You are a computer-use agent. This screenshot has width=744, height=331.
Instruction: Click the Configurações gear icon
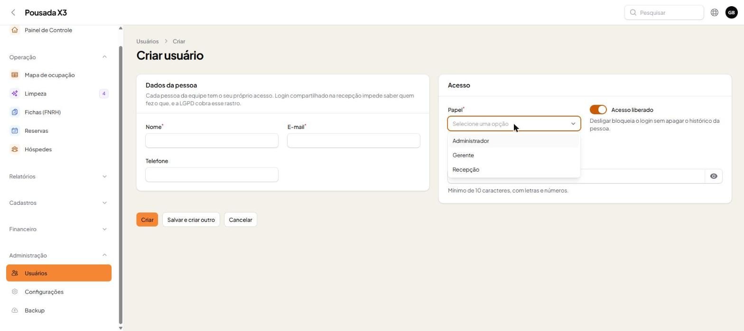[15, 292]
